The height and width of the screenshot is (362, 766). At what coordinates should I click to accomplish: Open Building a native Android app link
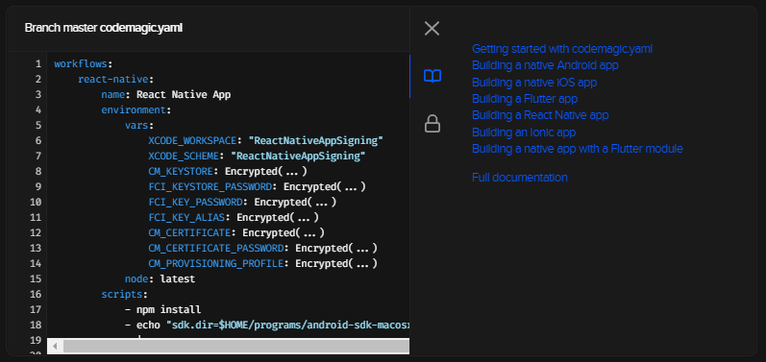tap(545, 65)
